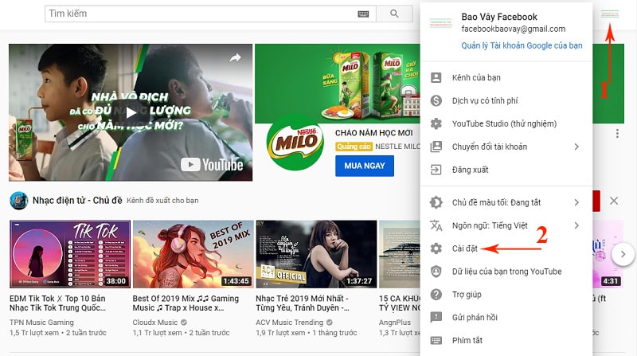Open the on-screen keyboard icon in search box

(x=363, y=14)
